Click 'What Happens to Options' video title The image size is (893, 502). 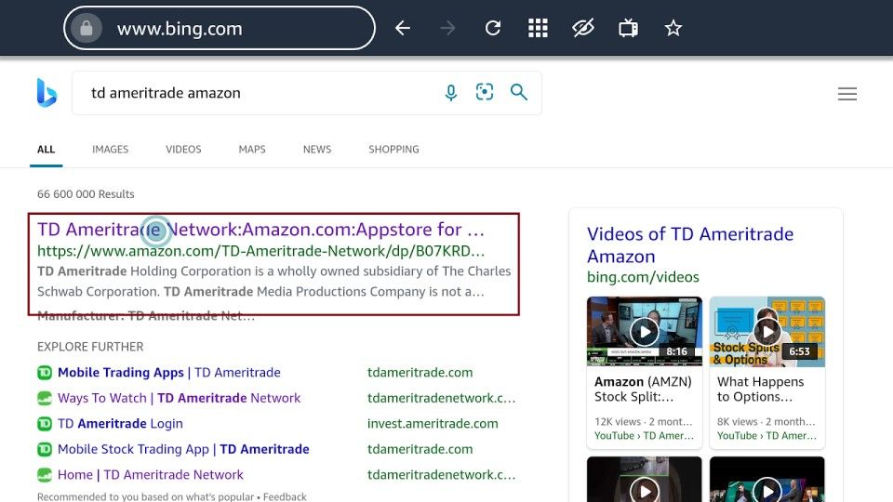coord(760,389)
